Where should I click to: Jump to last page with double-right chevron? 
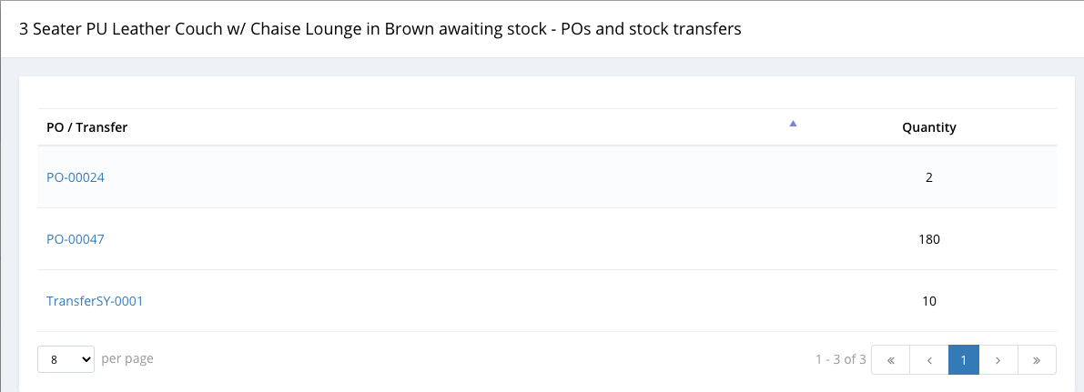pos(1037,359)
